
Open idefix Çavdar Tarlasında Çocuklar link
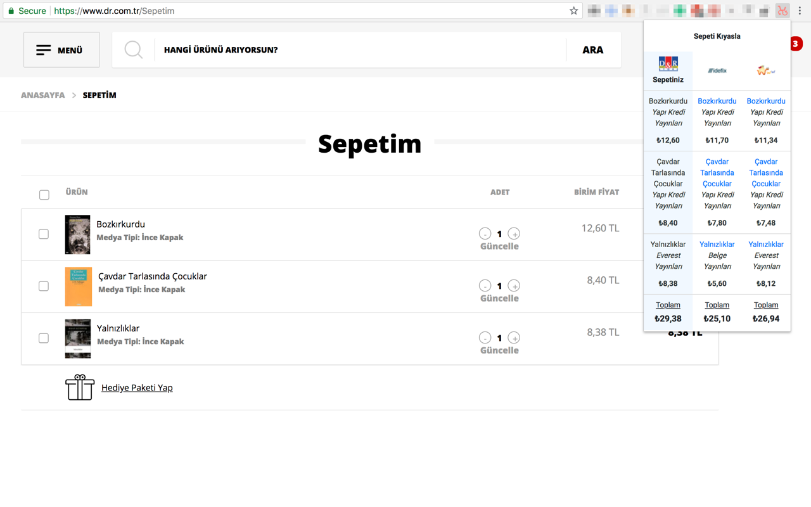coord(717,172)
